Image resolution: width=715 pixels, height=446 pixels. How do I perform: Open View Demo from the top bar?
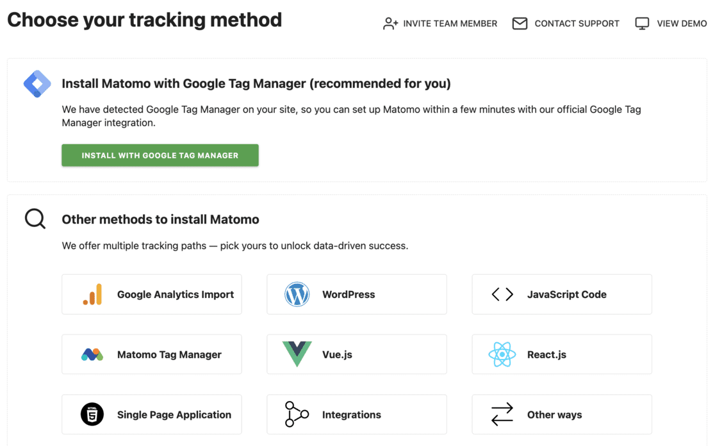click(x=680, y=24)
